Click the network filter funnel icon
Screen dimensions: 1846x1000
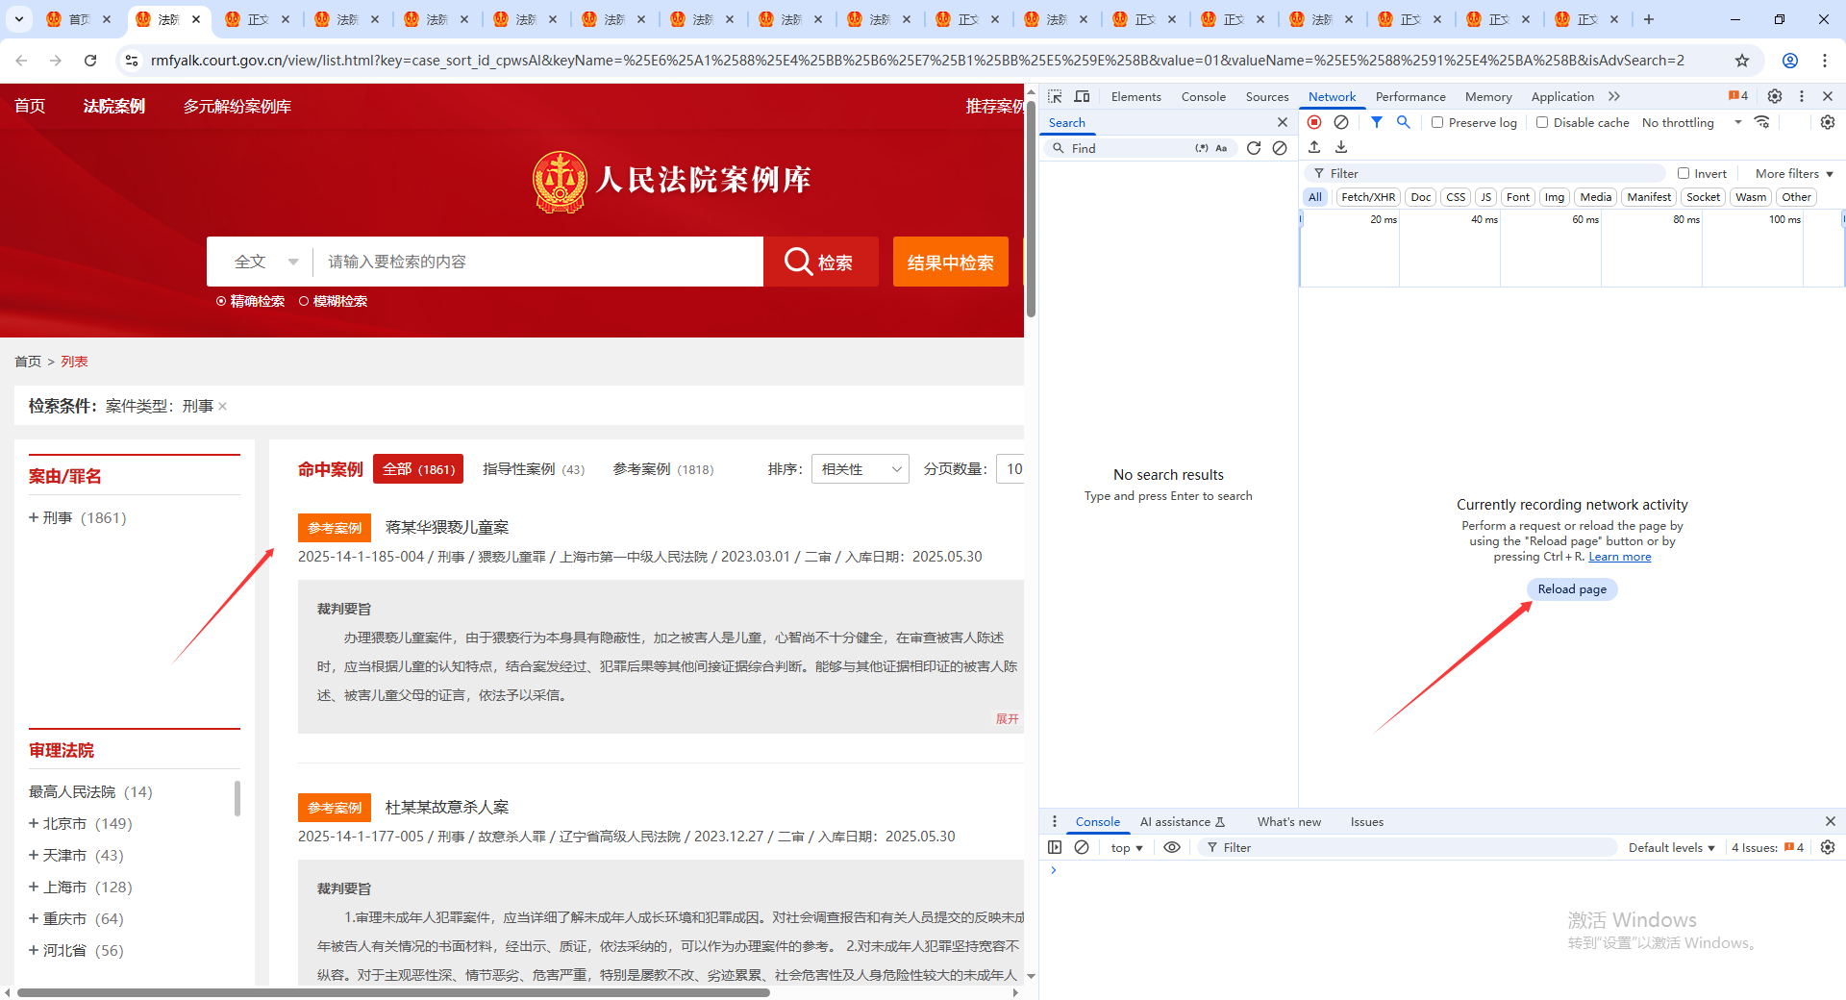click(x=1377, y=122)
